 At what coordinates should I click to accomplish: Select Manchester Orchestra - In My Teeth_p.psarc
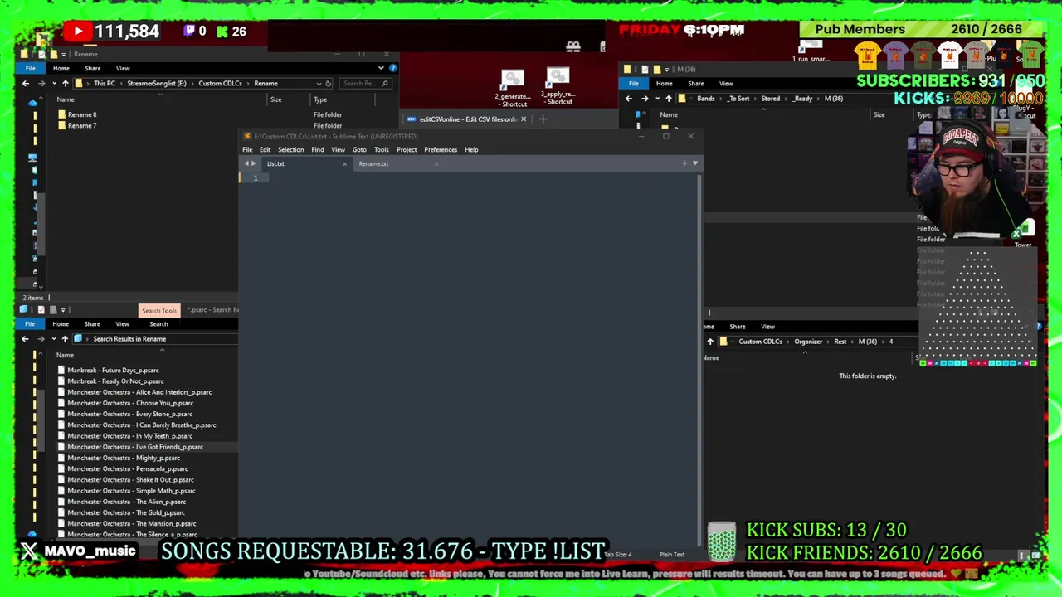[x=129, y=436]
